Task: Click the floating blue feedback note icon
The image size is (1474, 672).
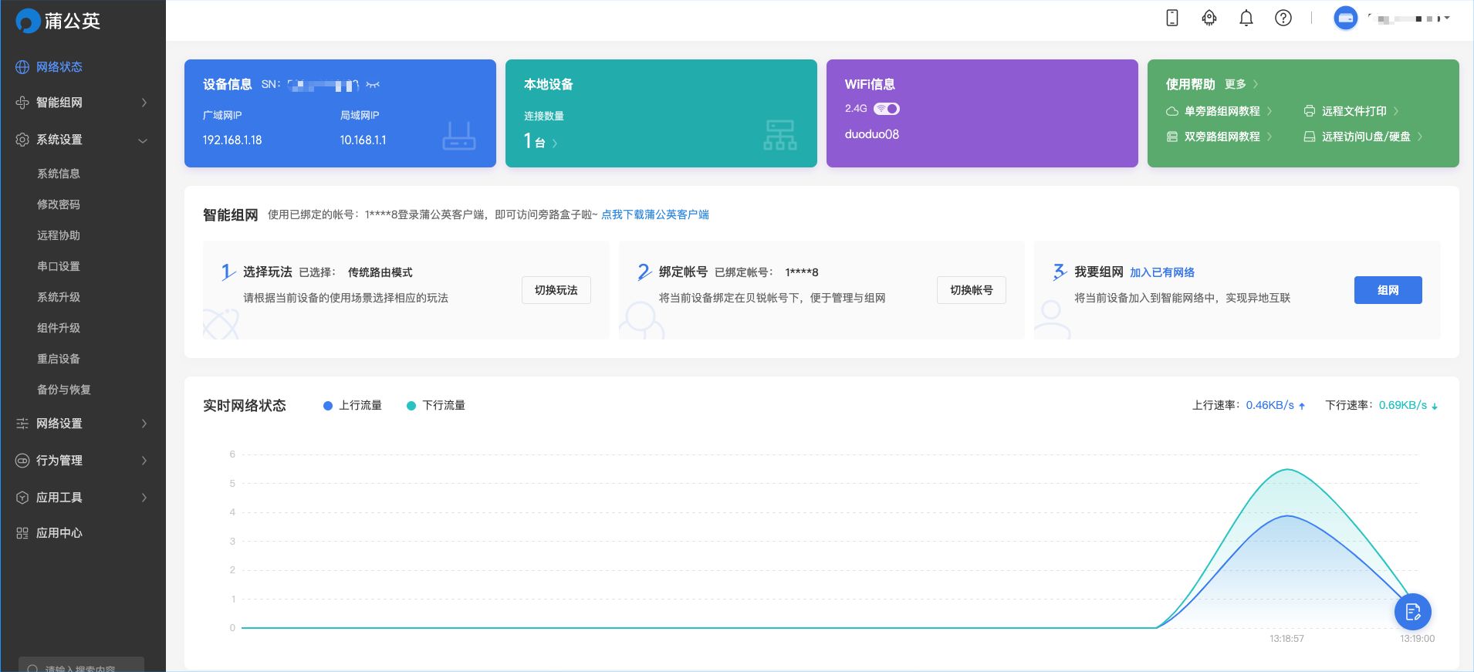Action: (1412, 612)
